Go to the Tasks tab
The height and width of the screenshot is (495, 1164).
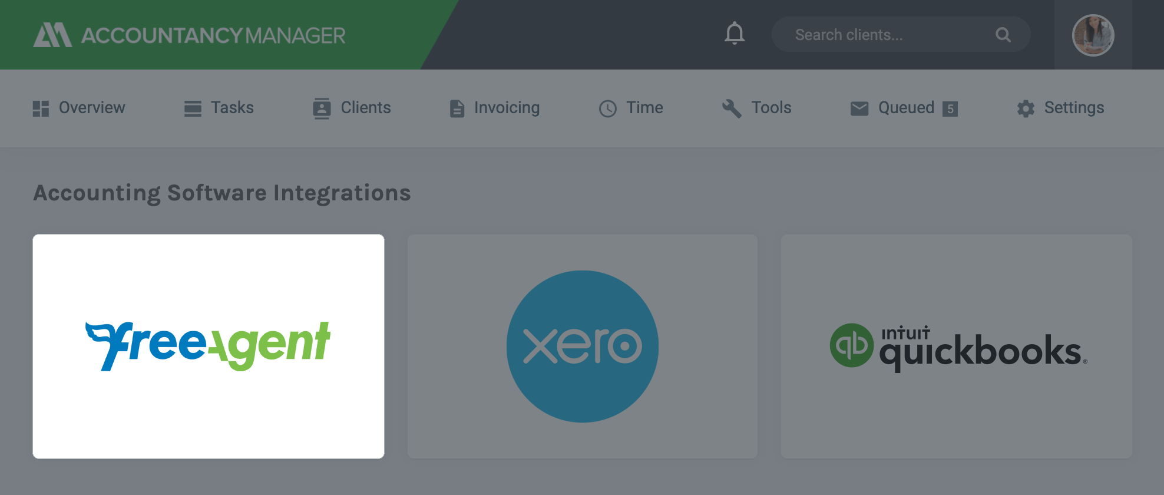click(x=219, y=108)
